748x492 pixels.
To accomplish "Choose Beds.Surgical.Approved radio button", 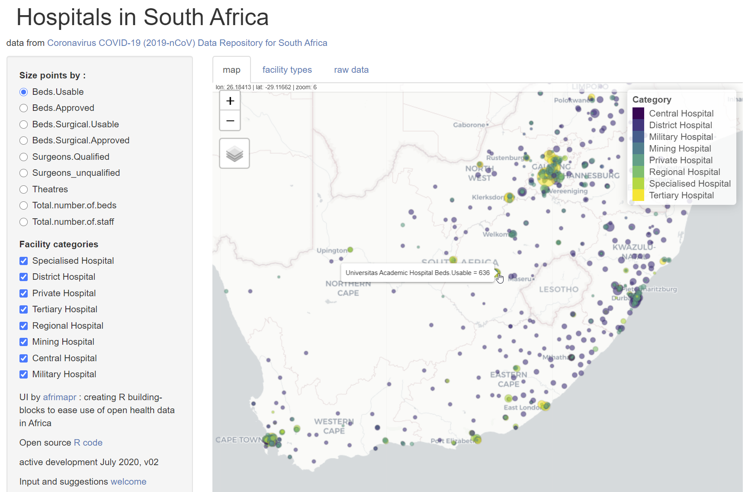I will point(24,140).
